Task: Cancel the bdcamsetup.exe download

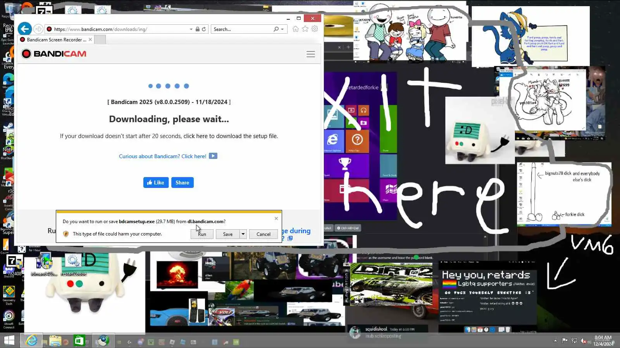Action: coord(263,234)
